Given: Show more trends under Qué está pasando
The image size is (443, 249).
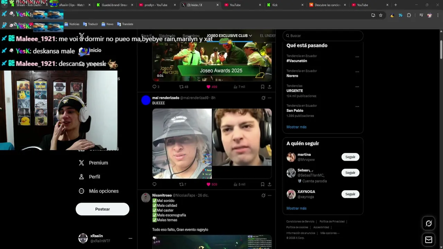Looking at the screenshot, I should 296,127.
